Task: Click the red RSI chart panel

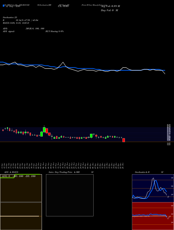Action: click(153, 216)
